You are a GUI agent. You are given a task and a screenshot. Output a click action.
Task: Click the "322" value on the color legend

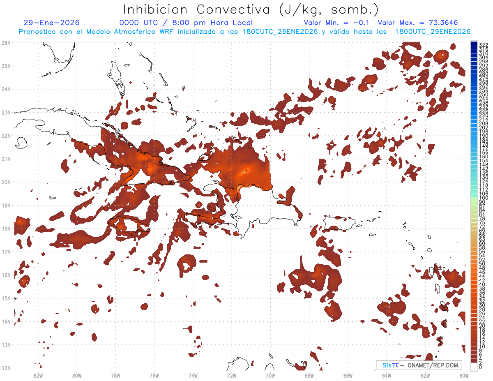click(483, 44)
